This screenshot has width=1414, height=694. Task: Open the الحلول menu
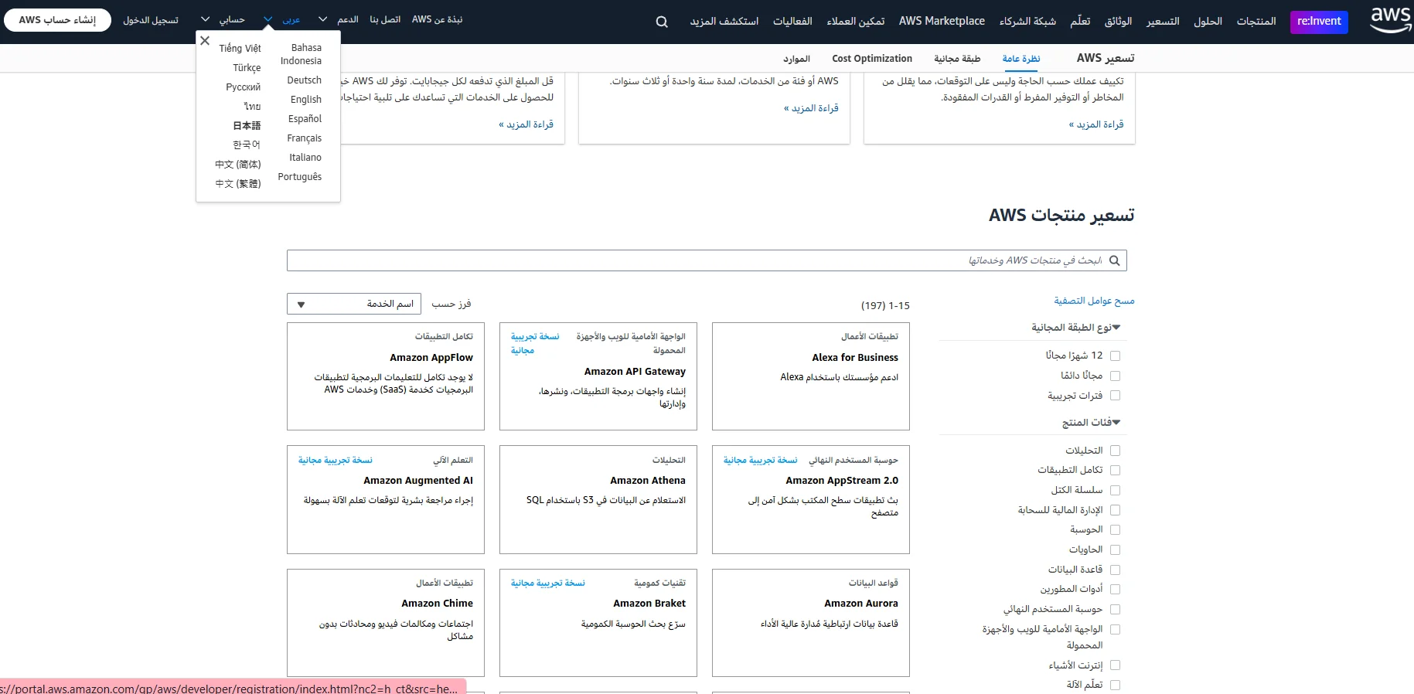pos(1208,22)
